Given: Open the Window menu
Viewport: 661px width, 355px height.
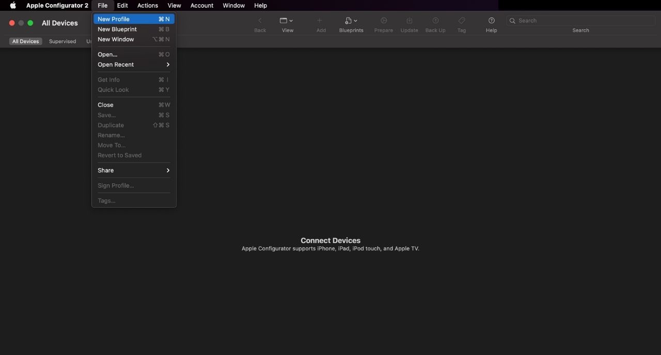Looking at the screenshot, I should (x=234, y=5).
